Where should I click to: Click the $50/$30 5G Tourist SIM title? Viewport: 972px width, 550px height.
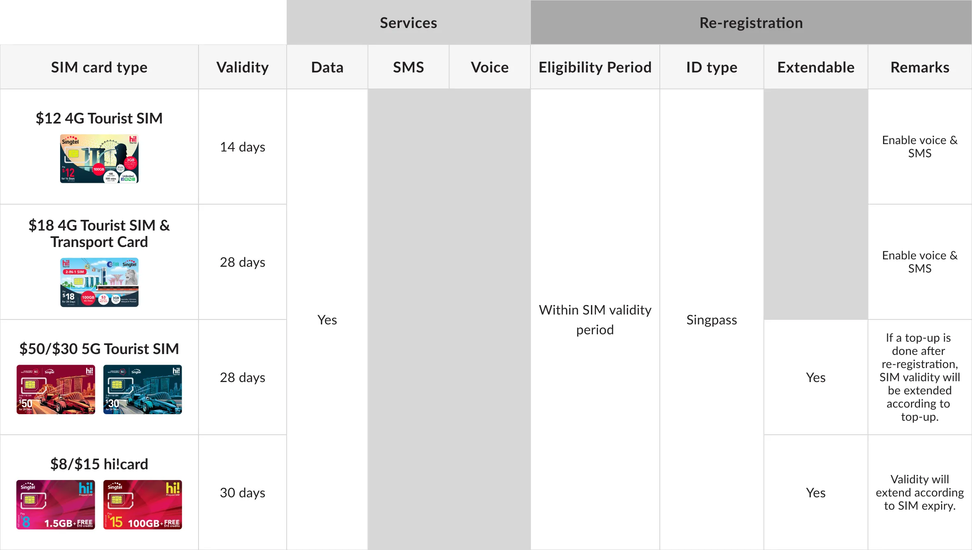click(x=99, y=349)
